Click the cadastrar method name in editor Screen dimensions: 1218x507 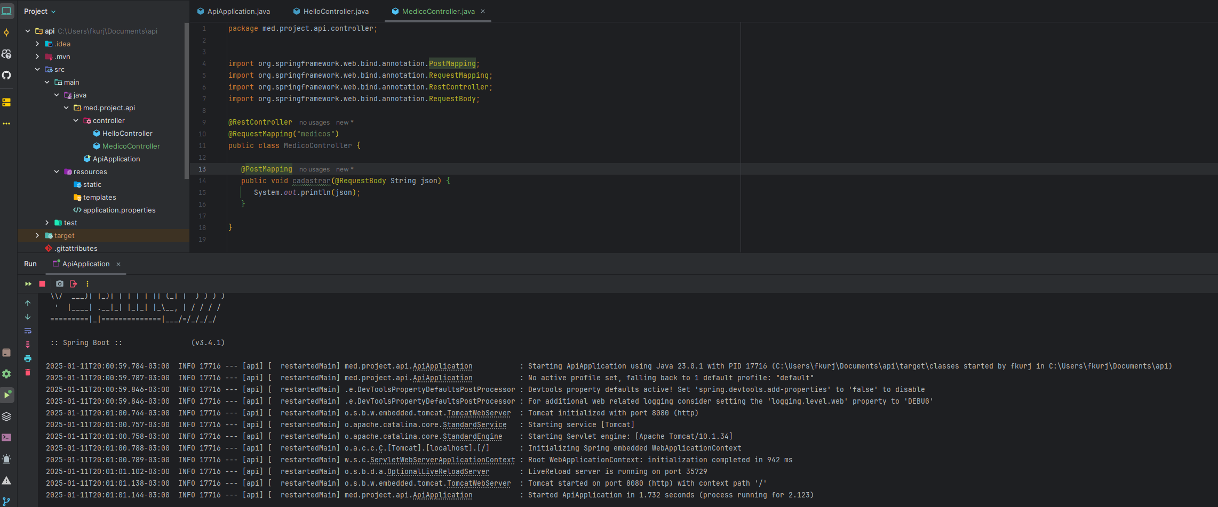(312, 181)
